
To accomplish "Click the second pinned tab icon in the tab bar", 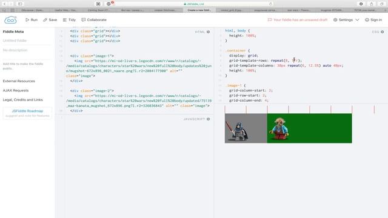I will pos(12,10).
